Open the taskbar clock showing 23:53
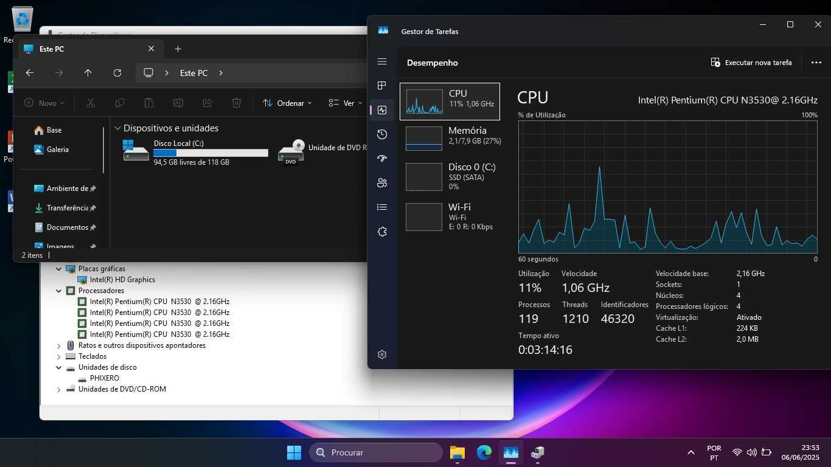The image size is (831, 467). tap(801, 452)
